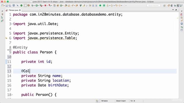Click line number 11 in the gutter
The image size is (184, 103).
[x=9, y=62]
